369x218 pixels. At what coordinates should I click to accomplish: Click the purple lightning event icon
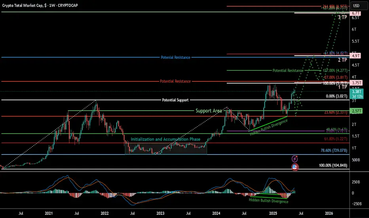295,159
